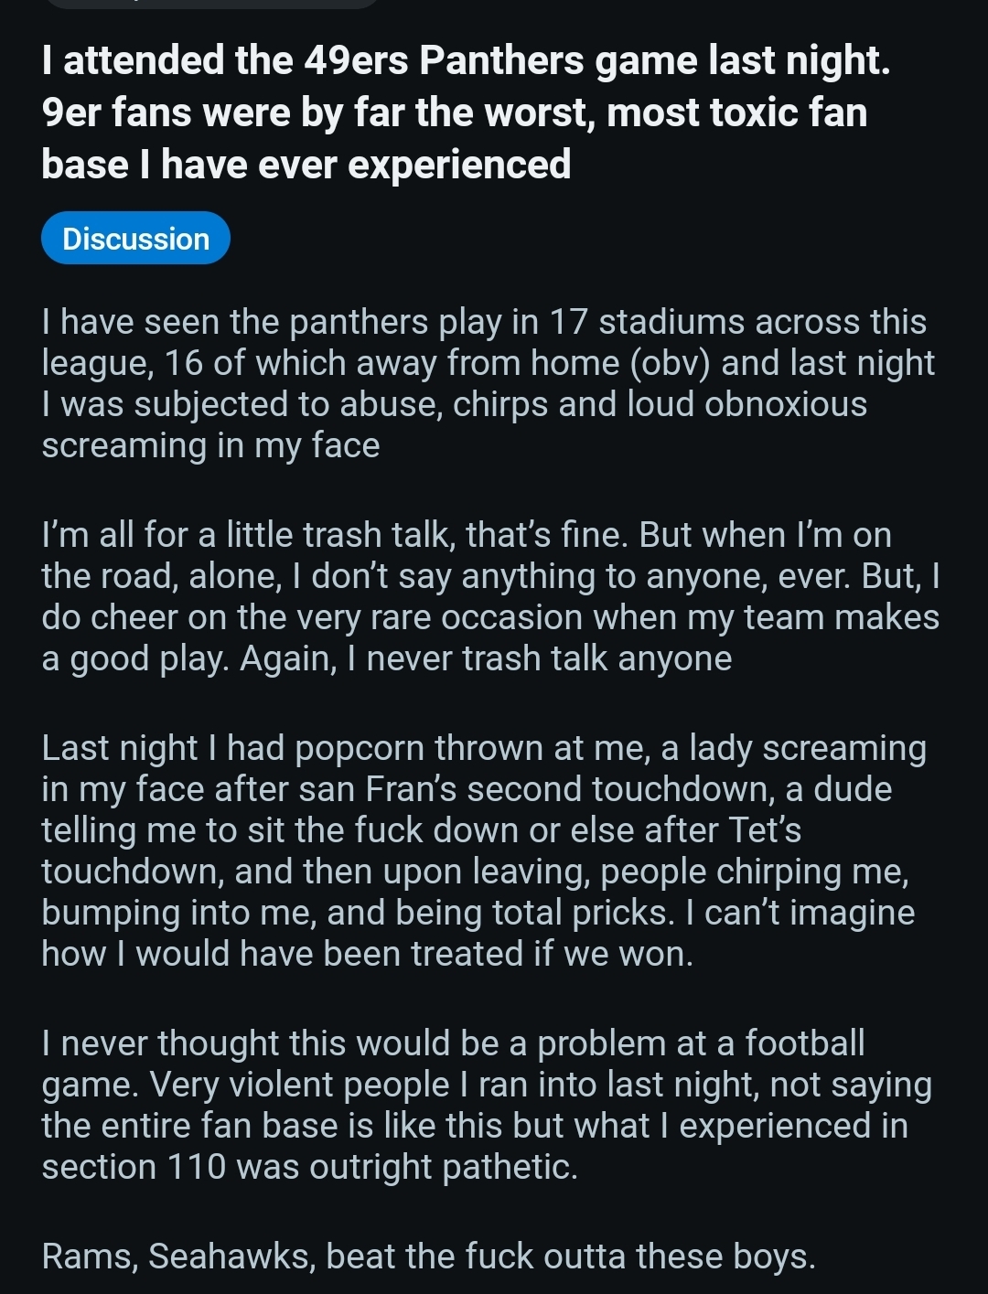Tap the final line starting "Rams, Seahawks, beat"
This screenshot has width=988, height=1294.
pos(428,1257)
